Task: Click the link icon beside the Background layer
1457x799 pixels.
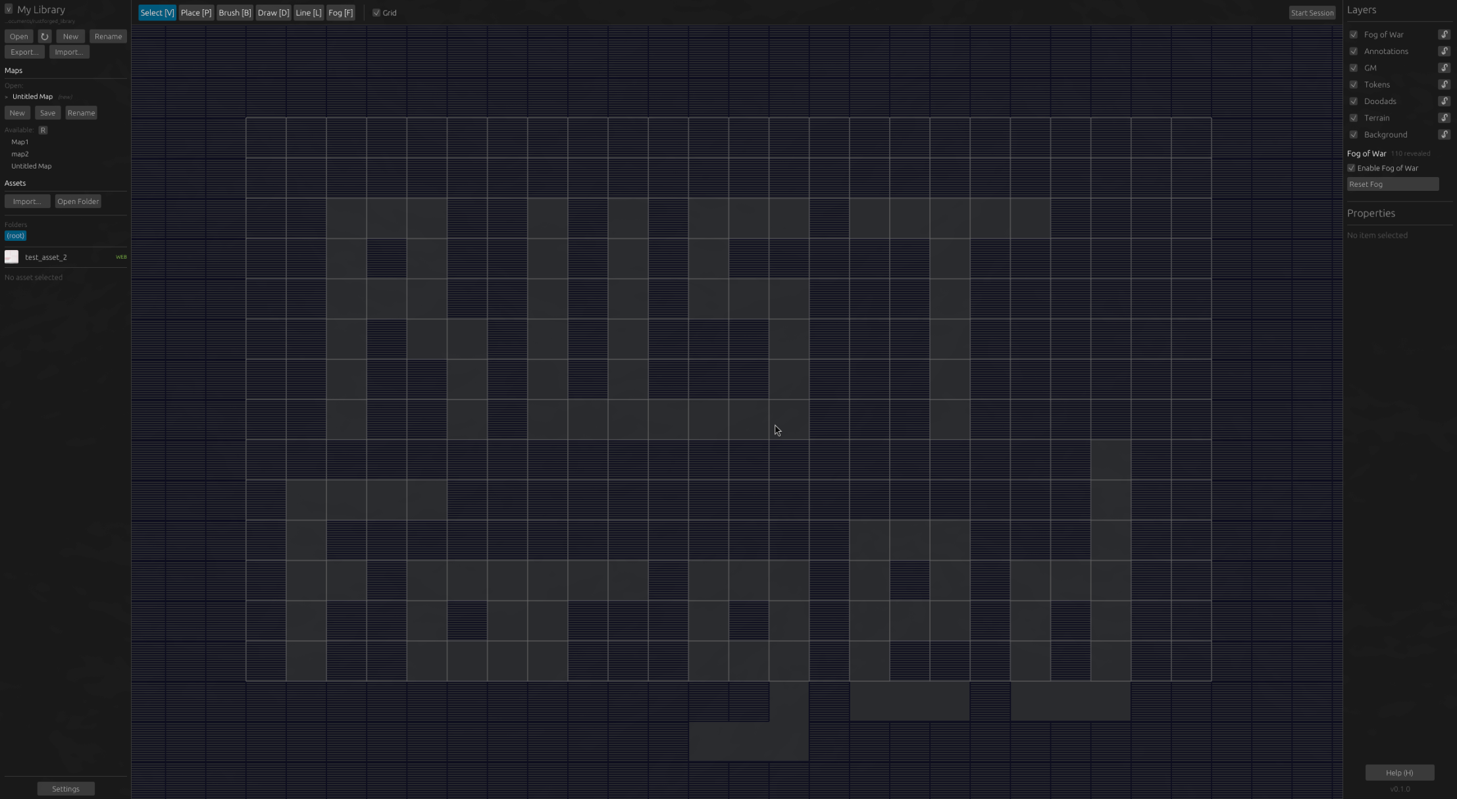Action: (1444, 134)
